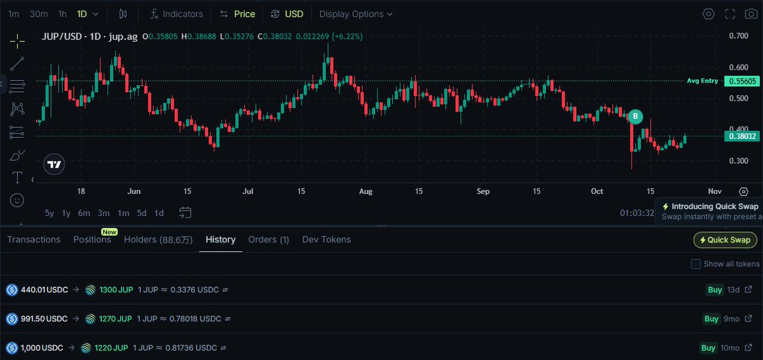Set chart range to 3m

(x=104, y=213)
